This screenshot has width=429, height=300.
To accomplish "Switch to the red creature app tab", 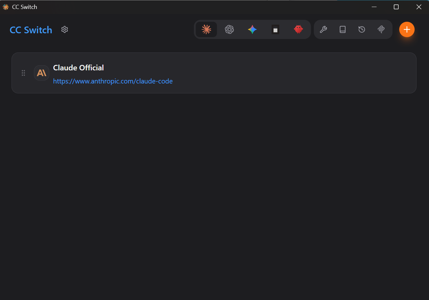I will (298, 29).
